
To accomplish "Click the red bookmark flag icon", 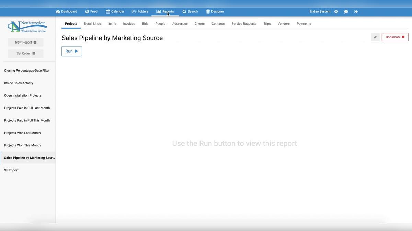I will click(403, 37).
